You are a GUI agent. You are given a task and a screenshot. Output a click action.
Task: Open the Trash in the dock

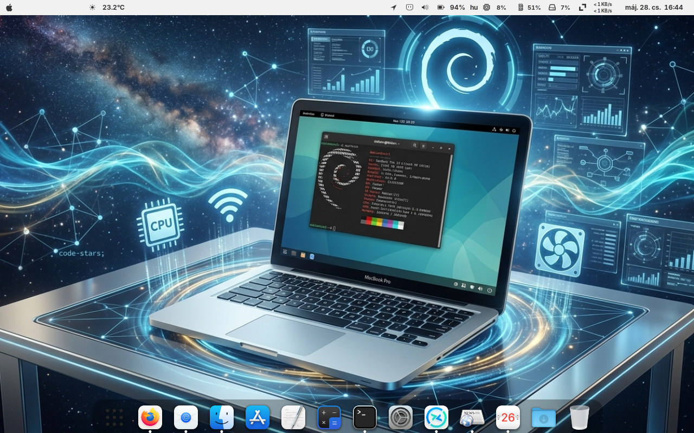point(580,417)
